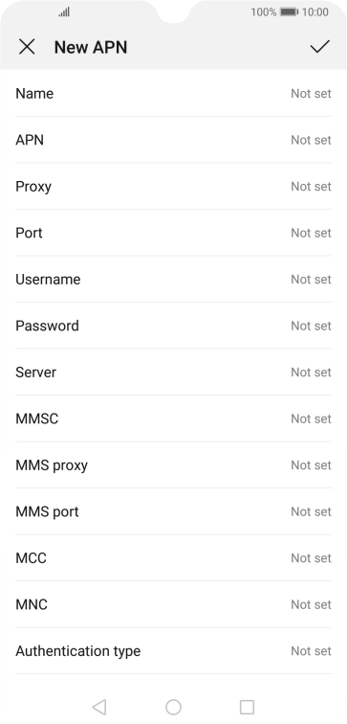Tap the Home circle navigation button
347x724 pixels.
click(173, 707)
